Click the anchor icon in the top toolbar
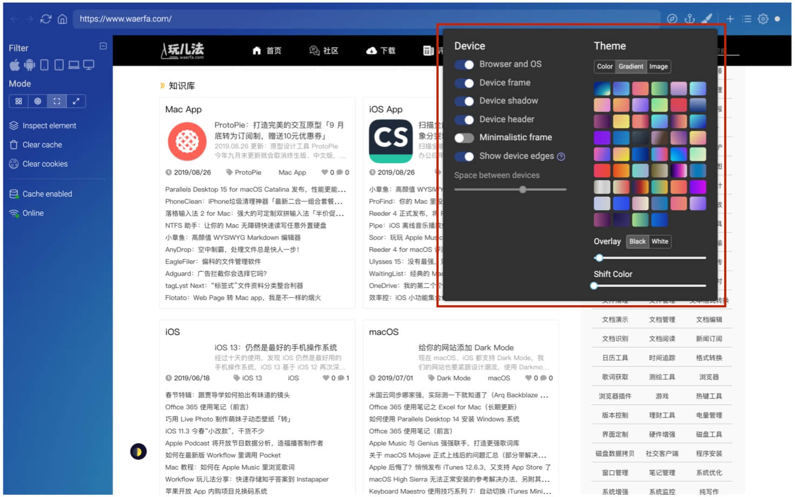 [x=690, y=19]
